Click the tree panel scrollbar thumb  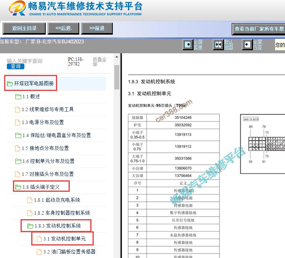(117, 77)
